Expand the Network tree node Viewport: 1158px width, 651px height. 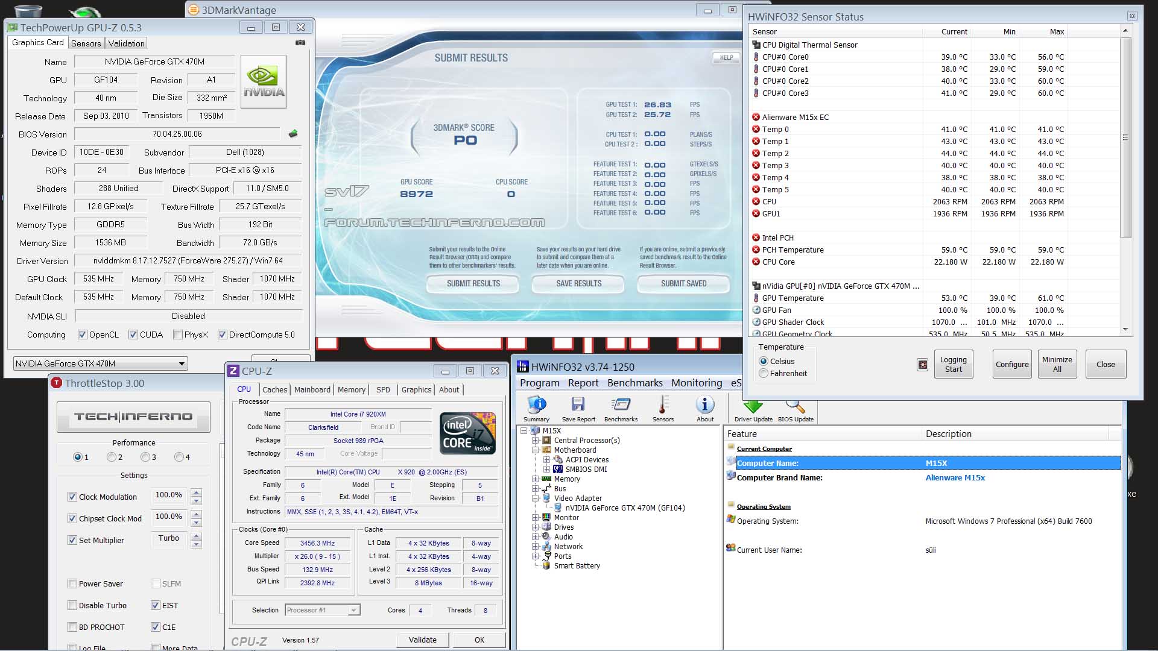535,546
